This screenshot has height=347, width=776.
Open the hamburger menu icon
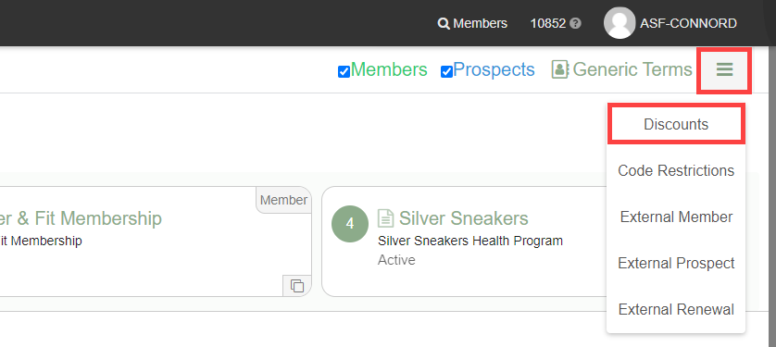(724, 69)
